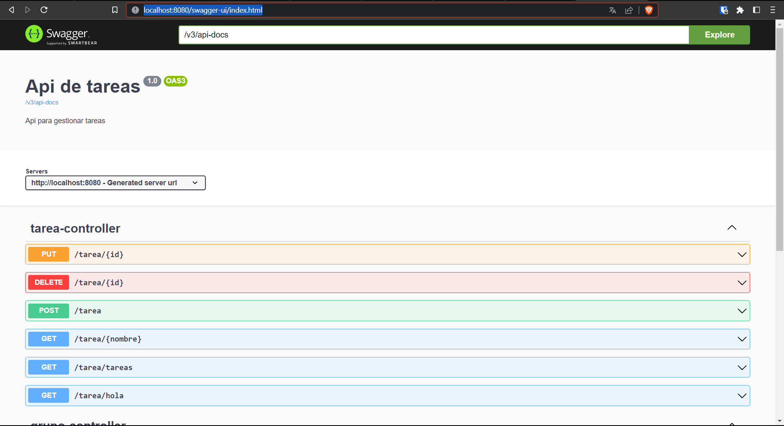The width and height of the screenshot is (784, 426).
Task: Bookmark this page with bookmark icon
Action: click(115, 10)
